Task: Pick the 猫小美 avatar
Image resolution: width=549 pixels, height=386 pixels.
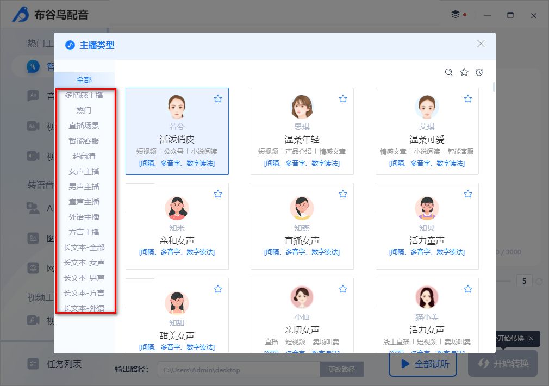Action: click(427, 297)
